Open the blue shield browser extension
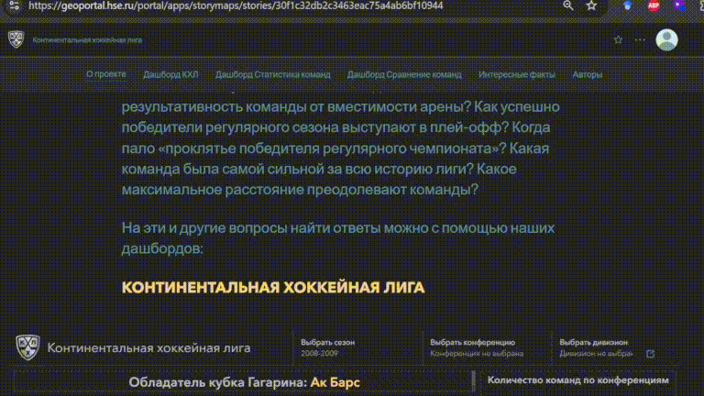 click(627, 5)
